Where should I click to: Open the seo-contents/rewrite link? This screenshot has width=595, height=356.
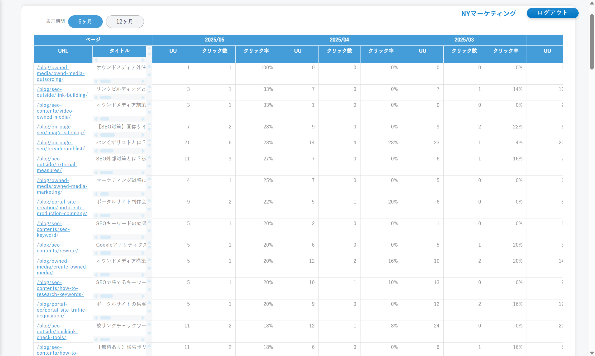[x=57, y=248]
